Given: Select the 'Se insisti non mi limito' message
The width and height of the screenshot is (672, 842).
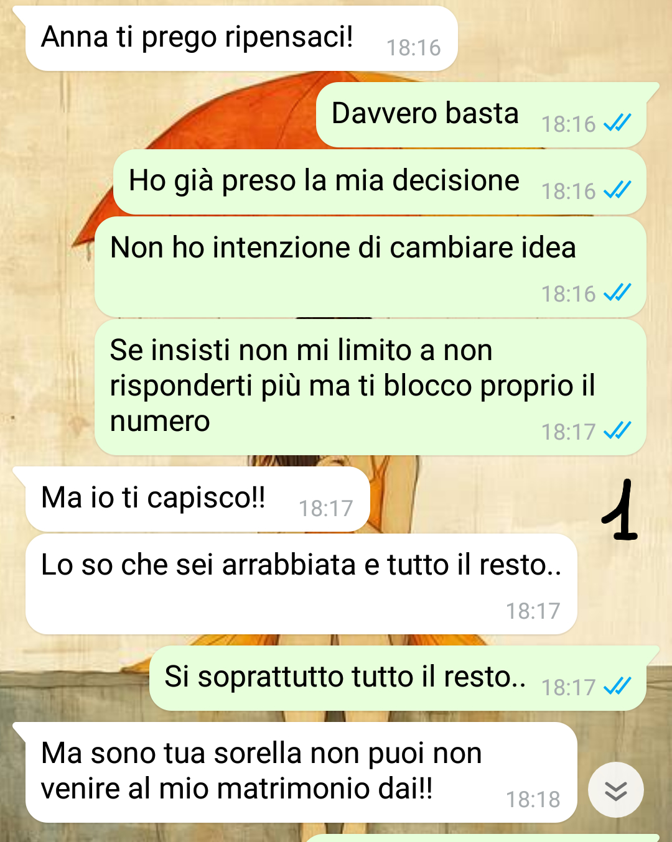Looking at the screenshot, I should coord(370,387).
